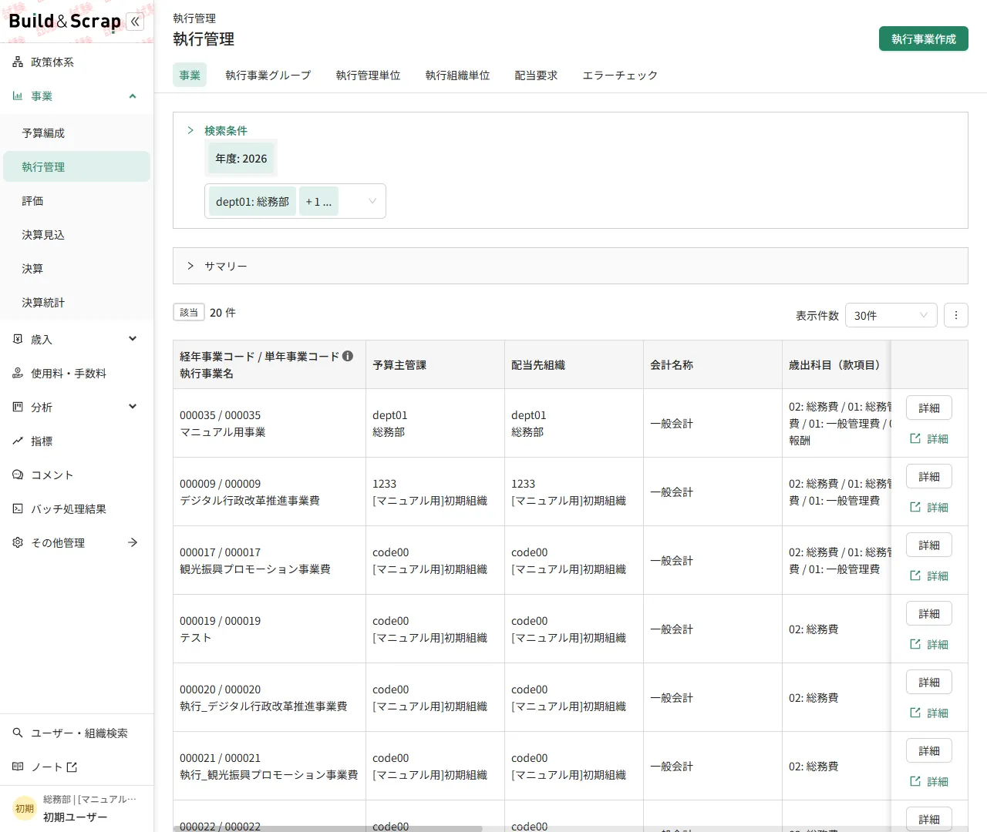Screen dimensions: 987x832
Task: Open the 表示件数 30件 dropdown
Action: pos(891,315)
